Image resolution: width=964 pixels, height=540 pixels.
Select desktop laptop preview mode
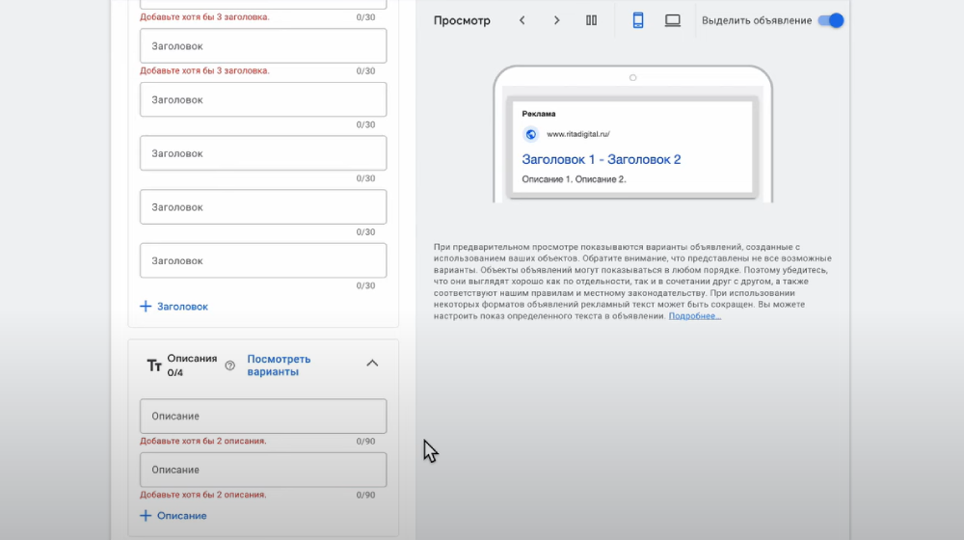pyautogui.click(x=673, y=20)
